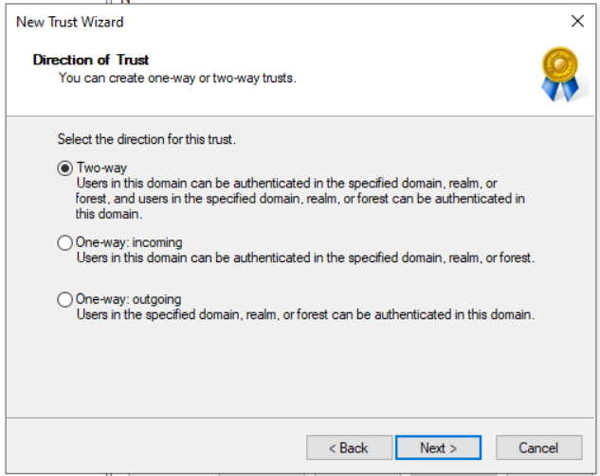Select the Two-way radio button
This screenshot has height=476, width=600.
65,167
